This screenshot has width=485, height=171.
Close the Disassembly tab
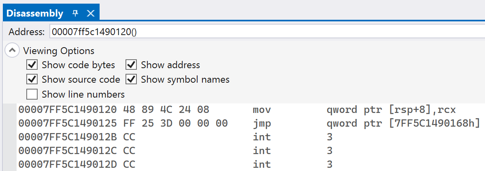pyautogui.click(x=90, y=13)
